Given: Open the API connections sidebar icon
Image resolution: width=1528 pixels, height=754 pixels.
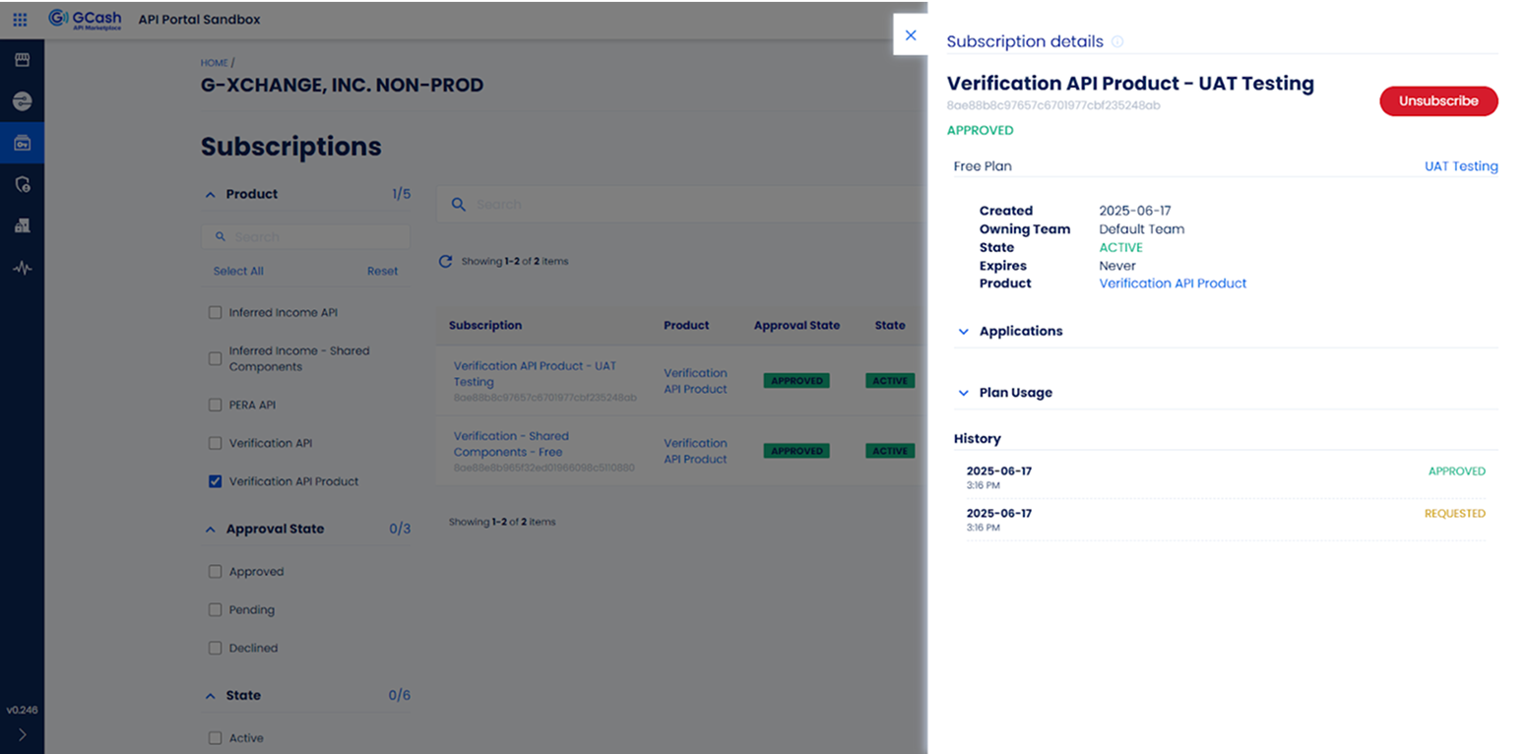Looking at the screenshot, I should (x=22, y=101).
